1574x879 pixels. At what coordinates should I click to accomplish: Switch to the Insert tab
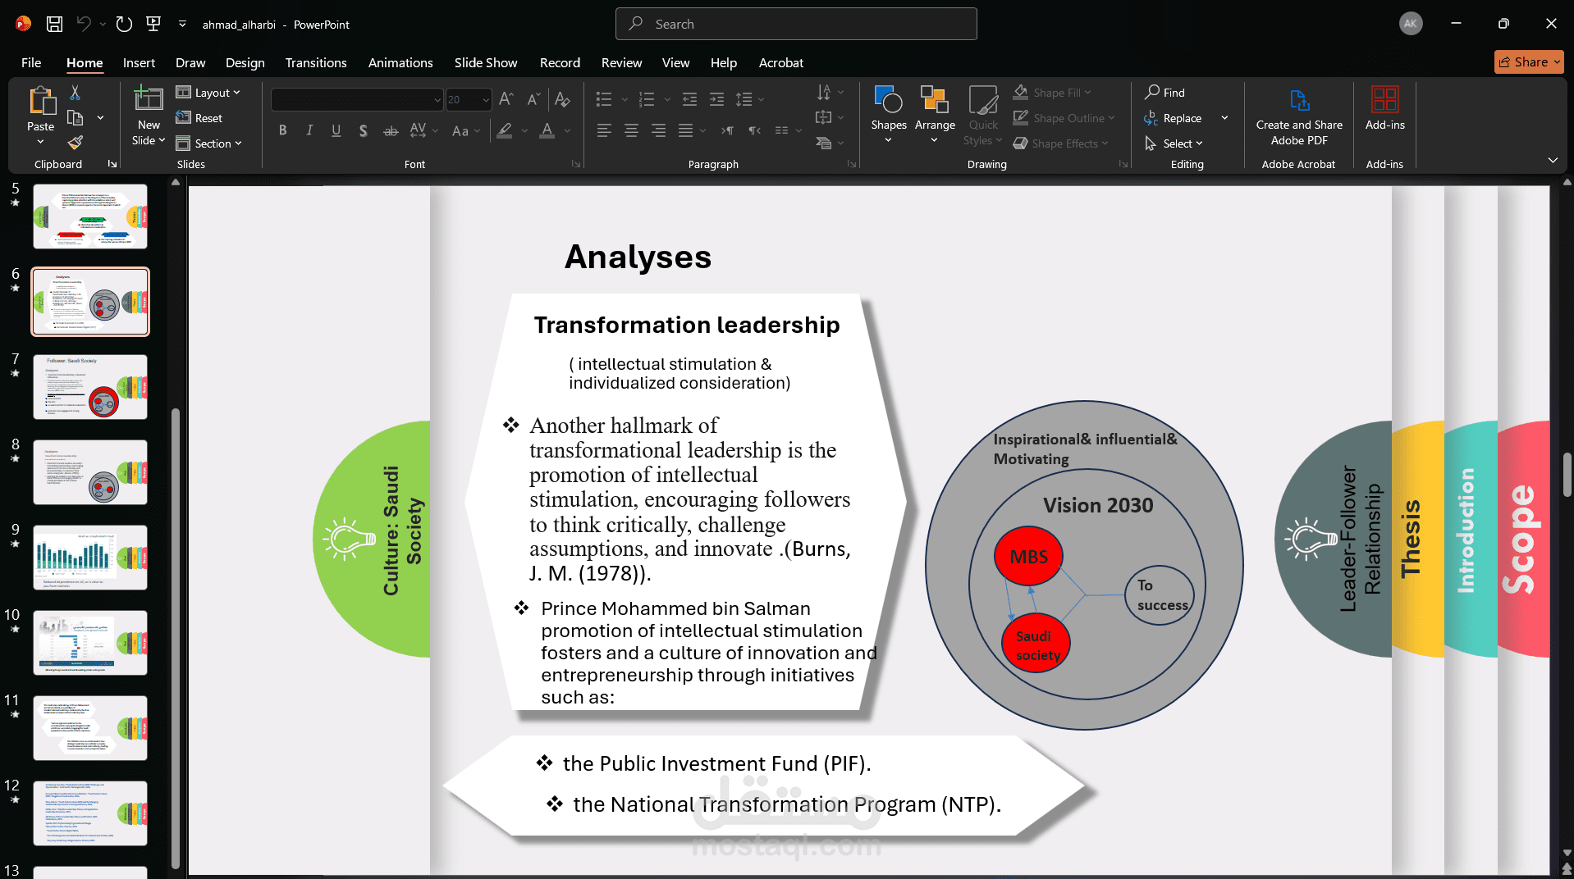(x=139, y=62)
